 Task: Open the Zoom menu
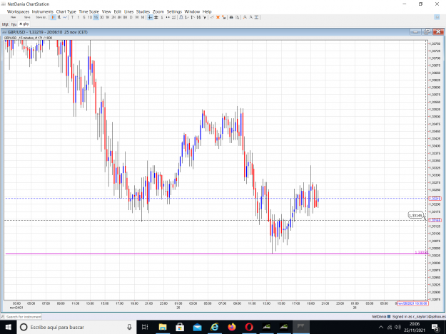tap(158, 11)
